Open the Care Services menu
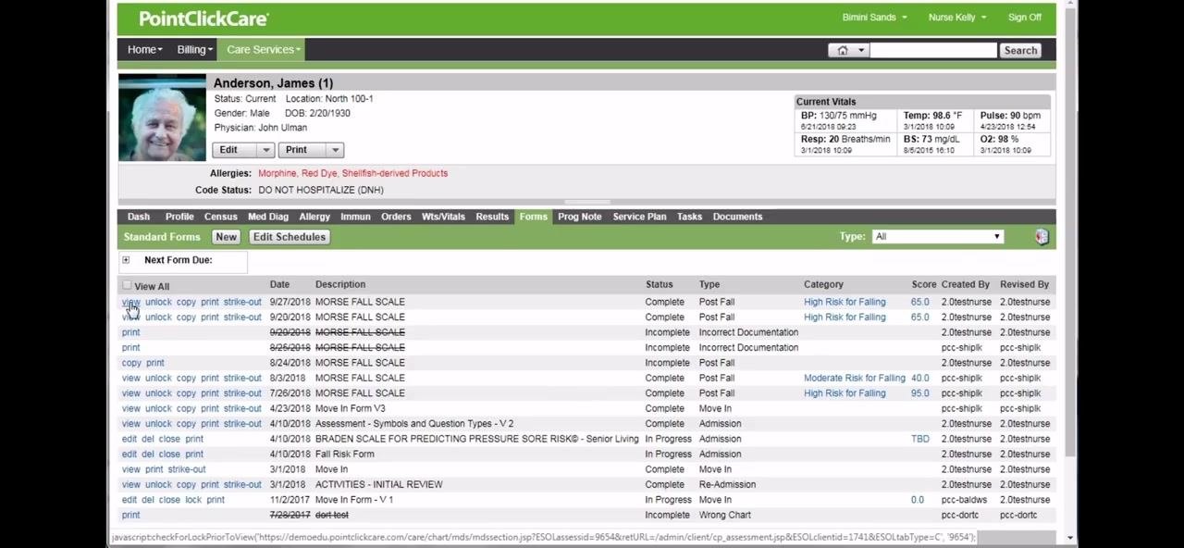This screenshot has width=1184, height=548. tap(264, 50)
